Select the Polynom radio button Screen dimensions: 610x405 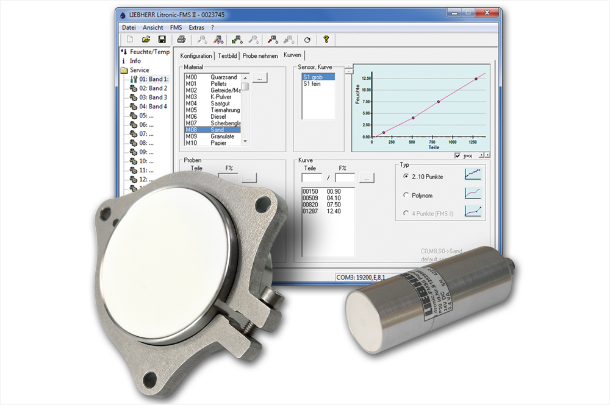406,195
